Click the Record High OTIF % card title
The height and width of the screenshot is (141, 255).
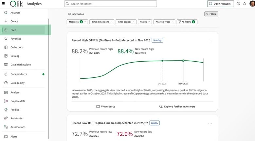coord(111,40)
